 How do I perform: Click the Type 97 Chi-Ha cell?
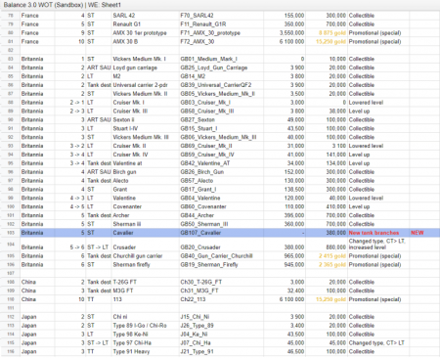146,342
